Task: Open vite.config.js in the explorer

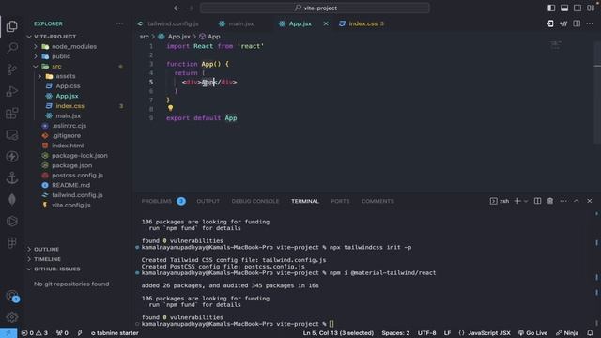Action: click(x=71, y=205)
